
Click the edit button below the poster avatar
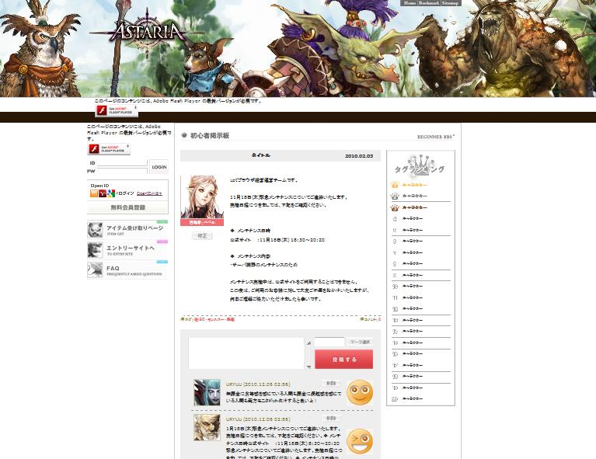pos(202,235)
